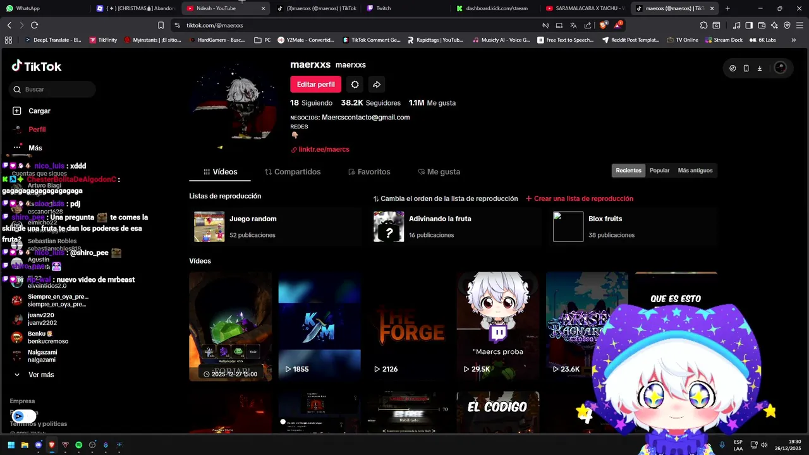Open the Juego random playlist

point(275,227)
